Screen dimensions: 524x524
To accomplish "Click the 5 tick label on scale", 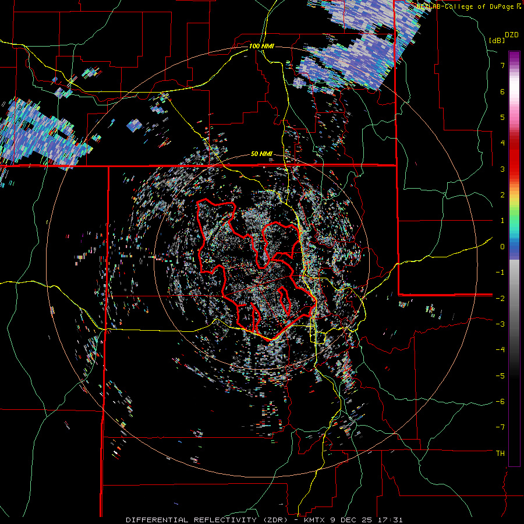I will point(502,117).
